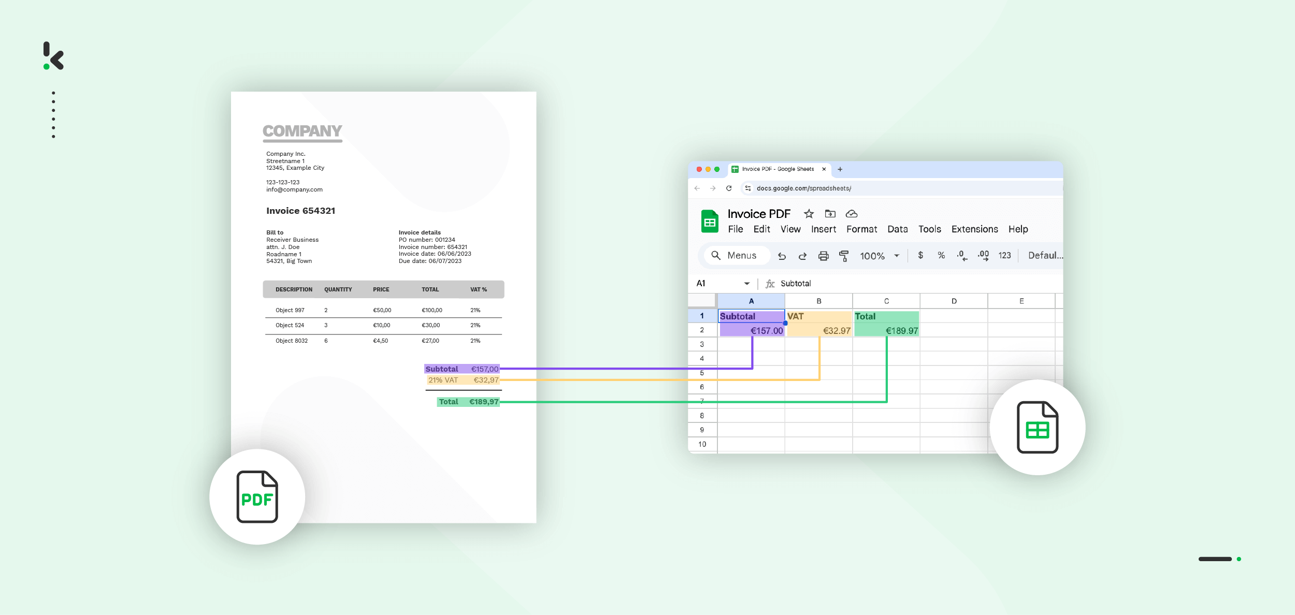
Task: Open site information icon in address bar
Action: [748, 188]
